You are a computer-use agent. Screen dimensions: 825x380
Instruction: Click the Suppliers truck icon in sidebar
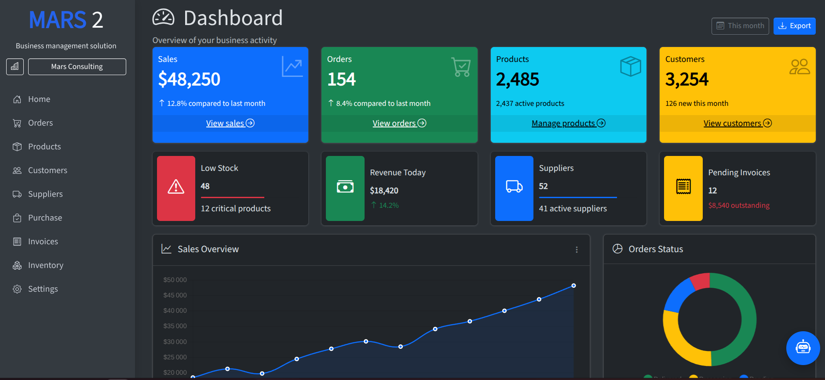pyautogui.click(x=17, y=194)
